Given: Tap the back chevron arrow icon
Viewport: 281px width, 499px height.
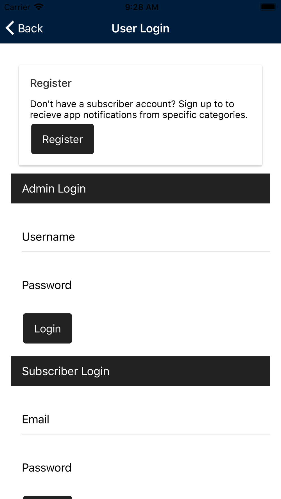Looking at the screenshot, I should [x=10, y=28].
